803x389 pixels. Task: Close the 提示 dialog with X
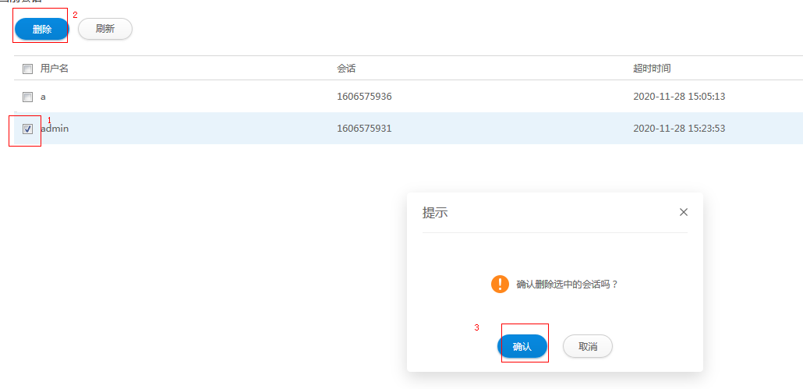683,212
